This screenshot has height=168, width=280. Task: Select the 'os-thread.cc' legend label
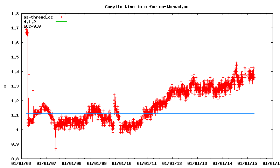[38, 17]
